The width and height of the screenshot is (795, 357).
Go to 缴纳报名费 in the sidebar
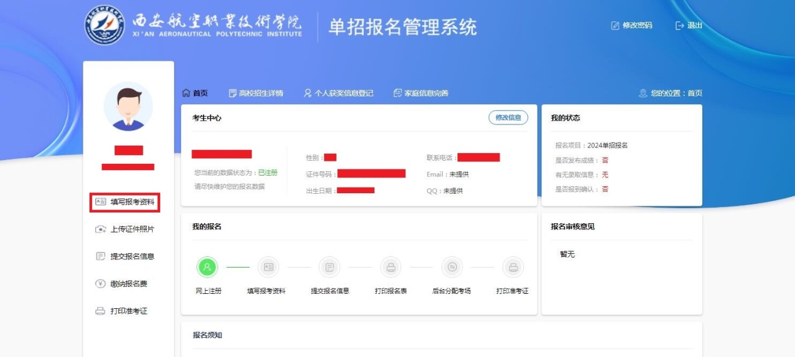(x=121, y=284)
